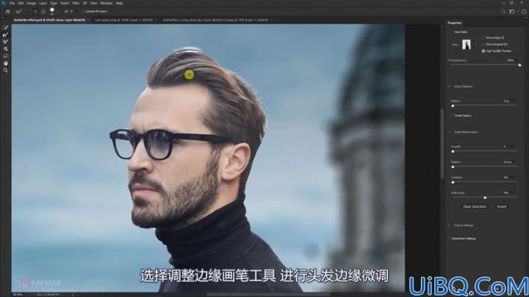Open the View menu
This screenshot has height=297, width=529.
(94, 3)
